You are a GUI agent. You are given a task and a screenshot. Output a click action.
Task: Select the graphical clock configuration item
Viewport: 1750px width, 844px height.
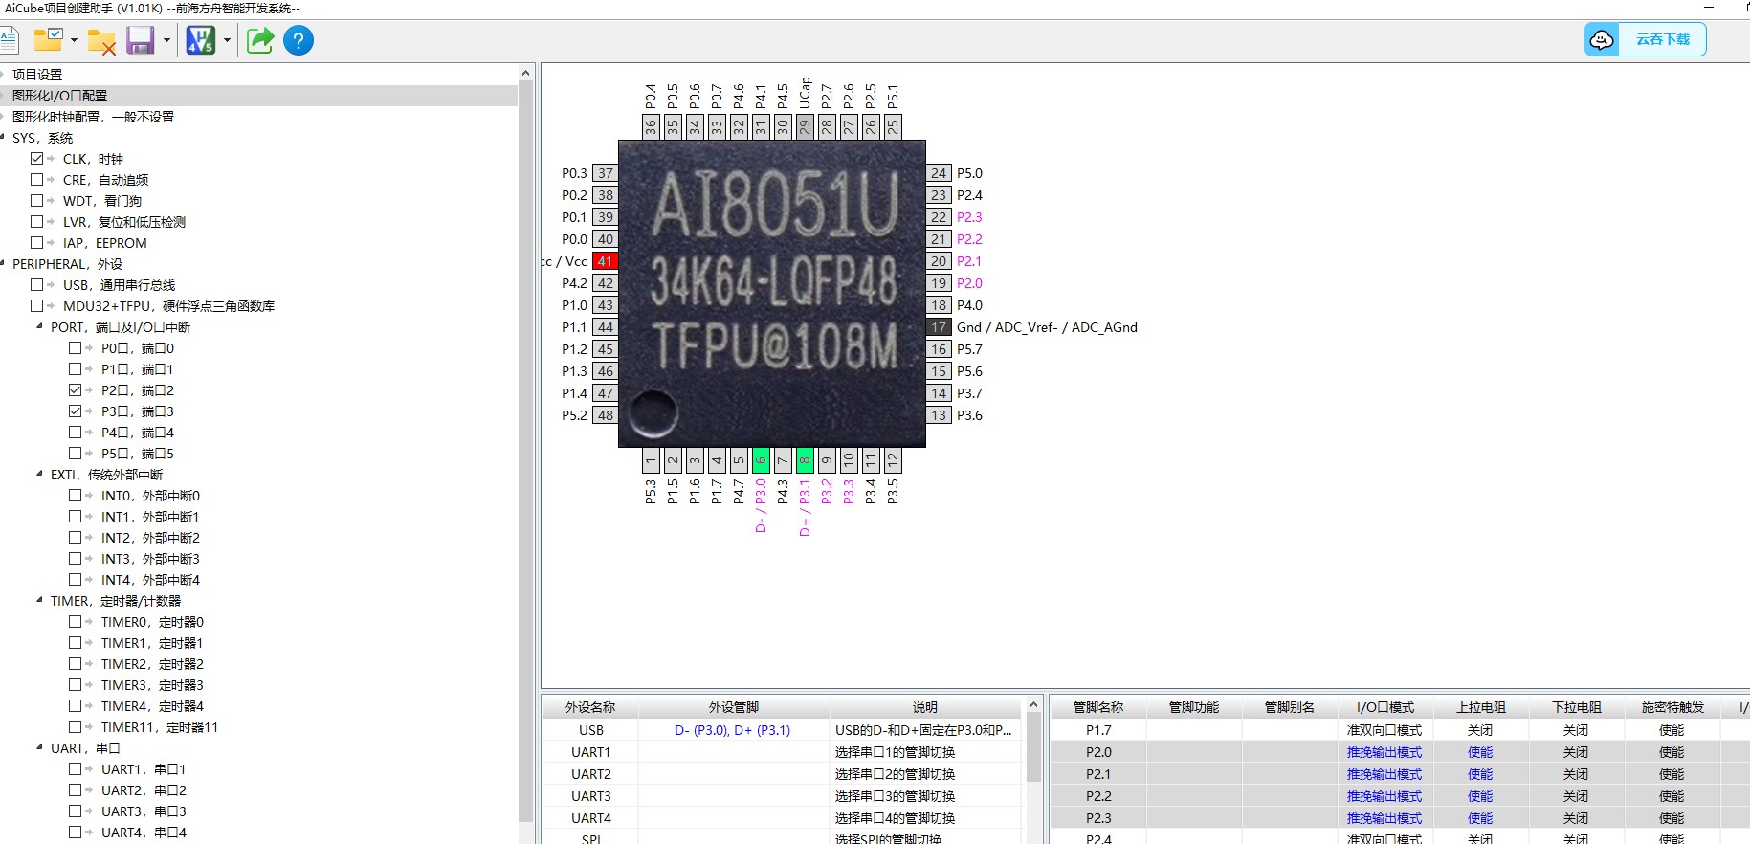click(x=93, y=117)
